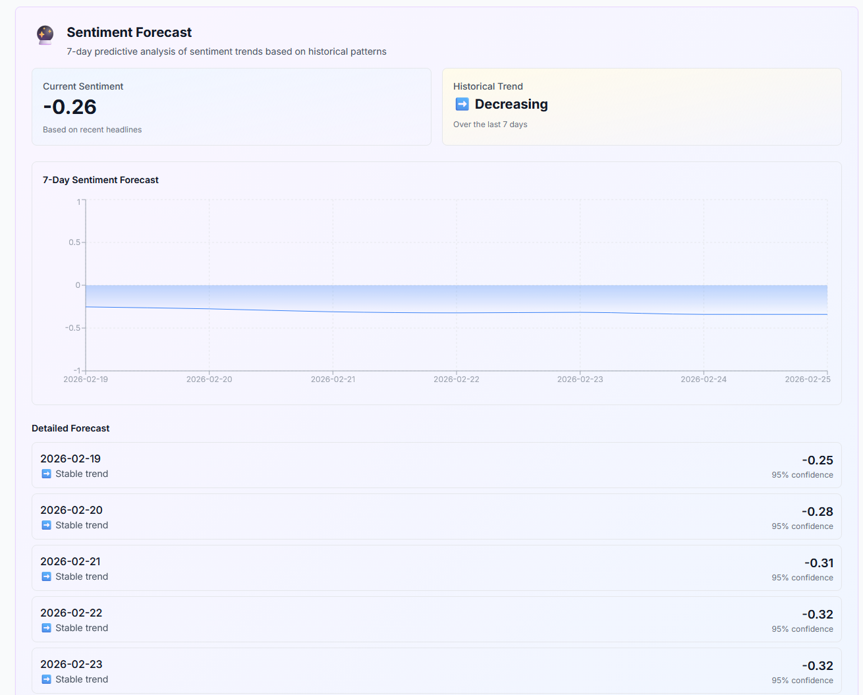Click the -0.26 current sentiment value

(70, 107)
